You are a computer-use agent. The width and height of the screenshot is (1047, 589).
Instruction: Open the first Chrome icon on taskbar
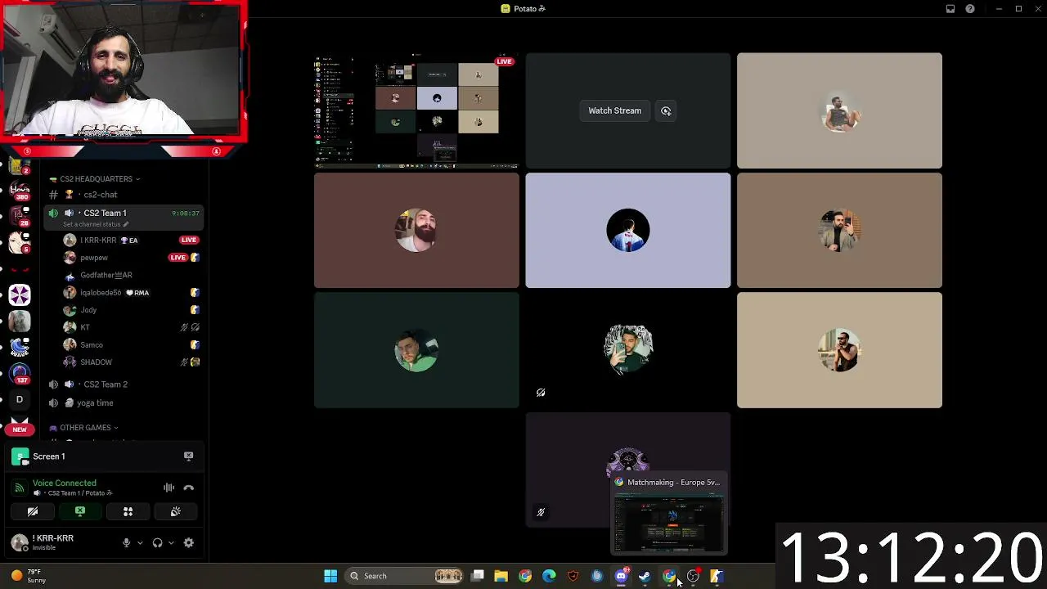525,576
